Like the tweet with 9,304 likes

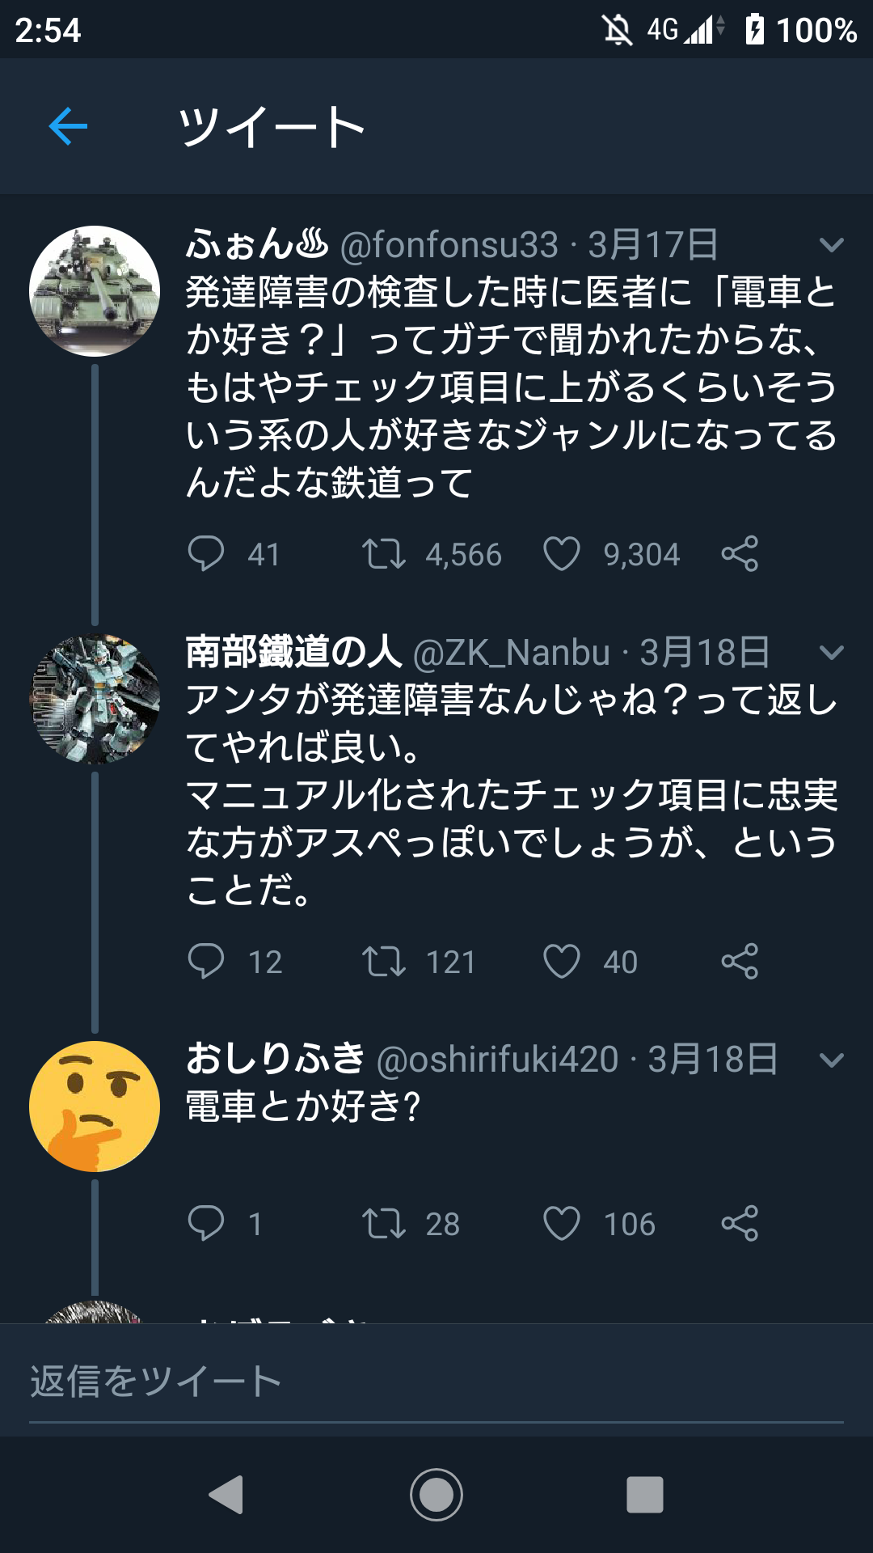click(x=562, y=554)
